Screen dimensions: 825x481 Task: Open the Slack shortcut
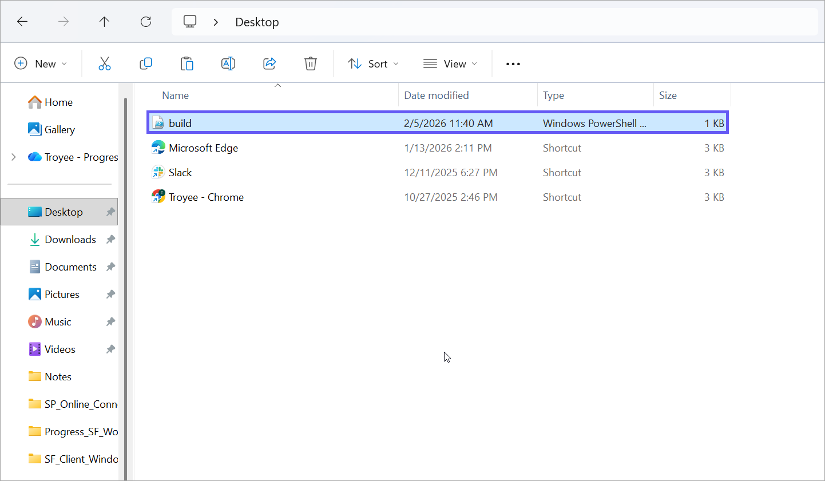pyautogui.click(x=180, y=172)
